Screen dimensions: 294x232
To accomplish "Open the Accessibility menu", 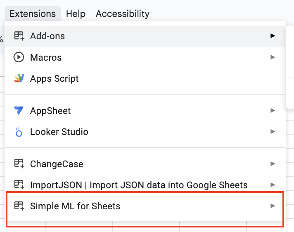I will [123, 14].
